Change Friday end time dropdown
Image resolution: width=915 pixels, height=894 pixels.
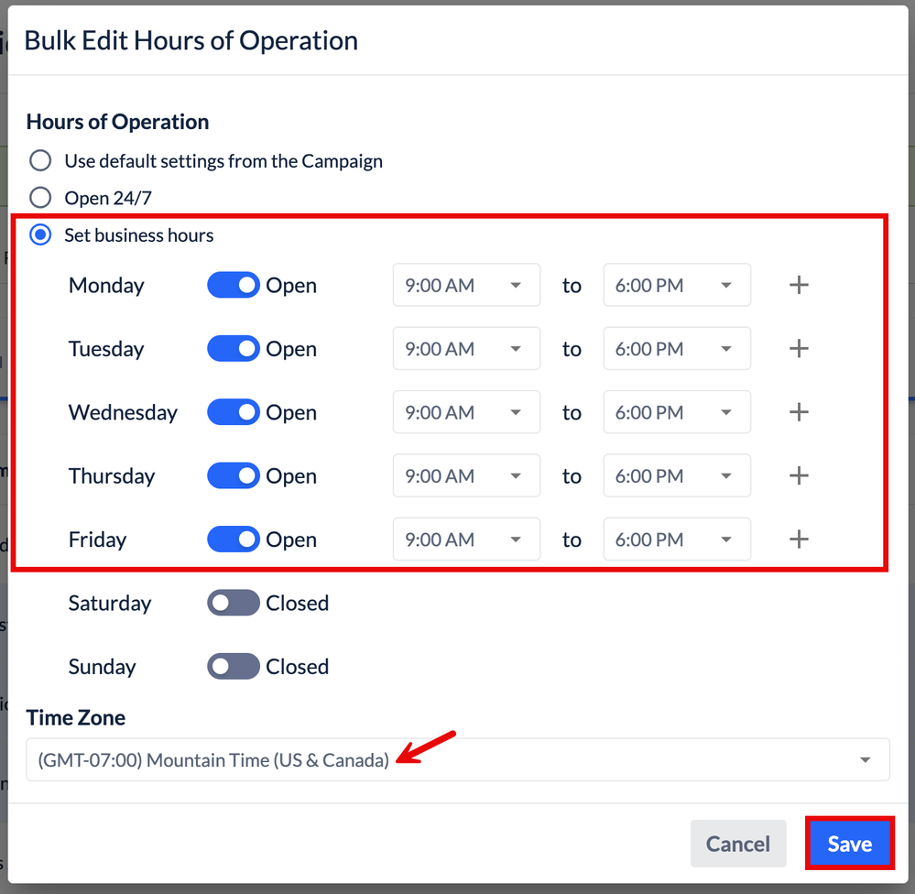(676, 540)
